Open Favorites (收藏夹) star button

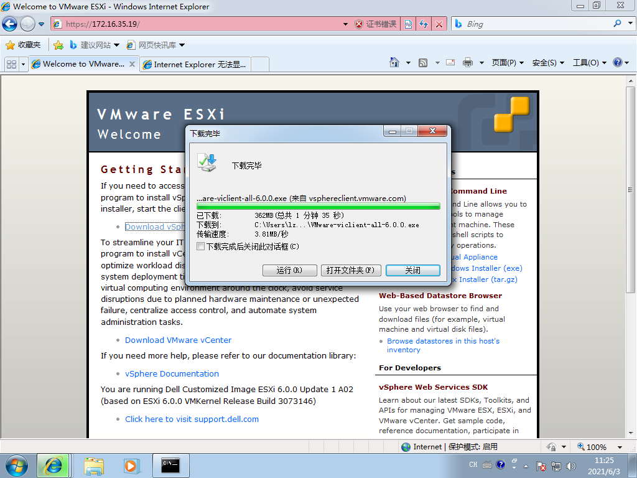pos(23,45)
